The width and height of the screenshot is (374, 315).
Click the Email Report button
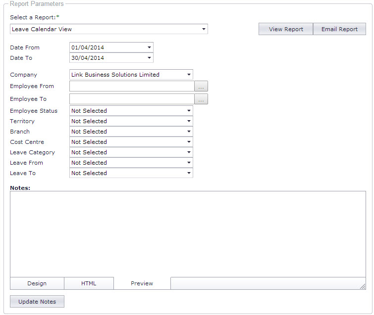pyautogui.click(x=339, y=29)
